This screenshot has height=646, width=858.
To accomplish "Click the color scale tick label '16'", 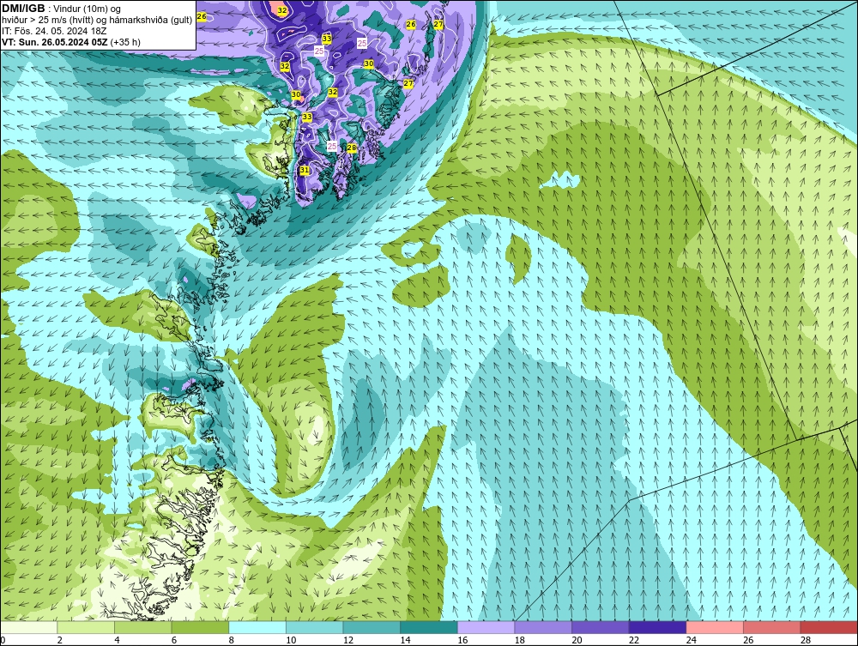I will (462, 640).
